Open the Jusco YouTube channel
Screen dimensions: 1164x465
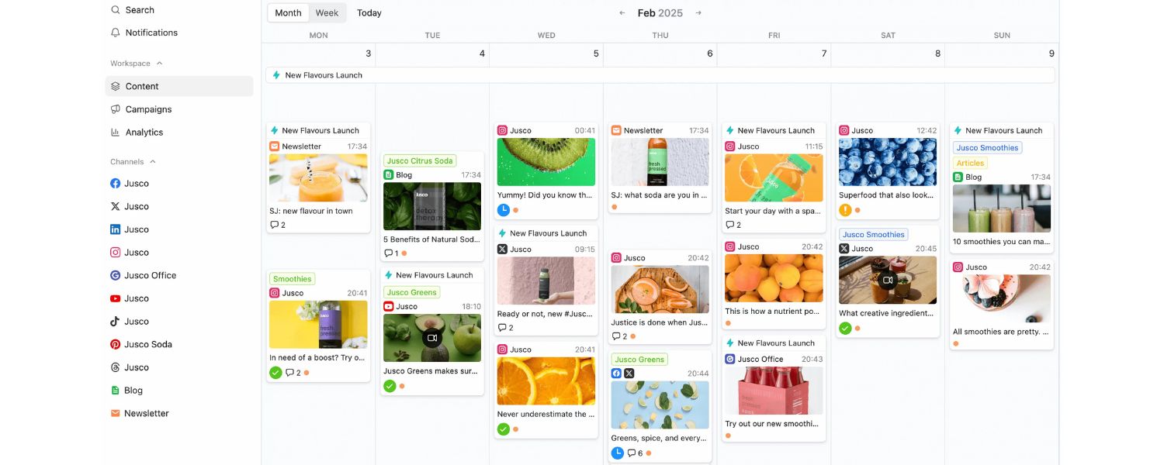coord(136,298)
